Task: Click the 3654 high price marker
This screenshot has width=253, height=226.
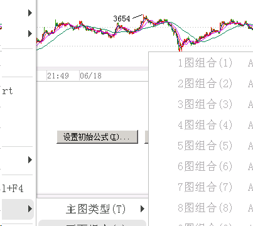Action: click(122, 19)
